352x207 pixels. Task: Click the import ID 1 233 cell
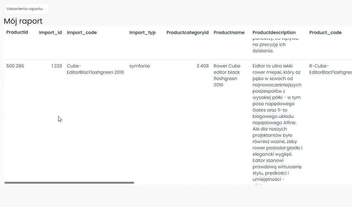point(57,66)
